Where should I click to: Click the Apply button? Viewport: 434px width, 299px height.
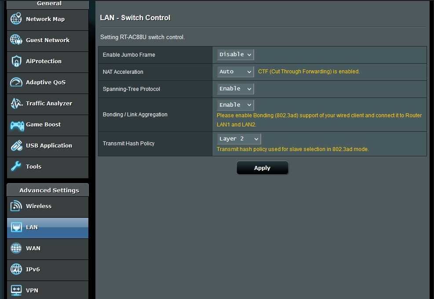pos(262,168)
